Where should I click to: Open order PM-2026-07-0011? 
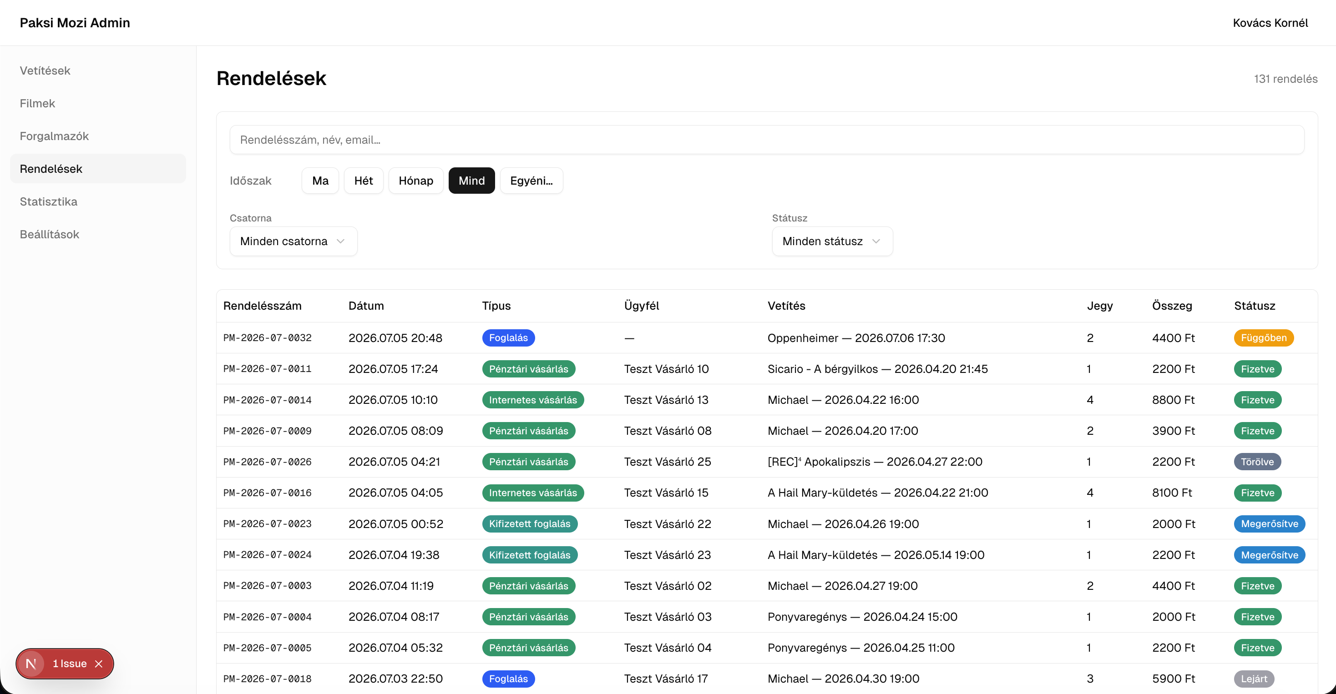coord(267,369)
